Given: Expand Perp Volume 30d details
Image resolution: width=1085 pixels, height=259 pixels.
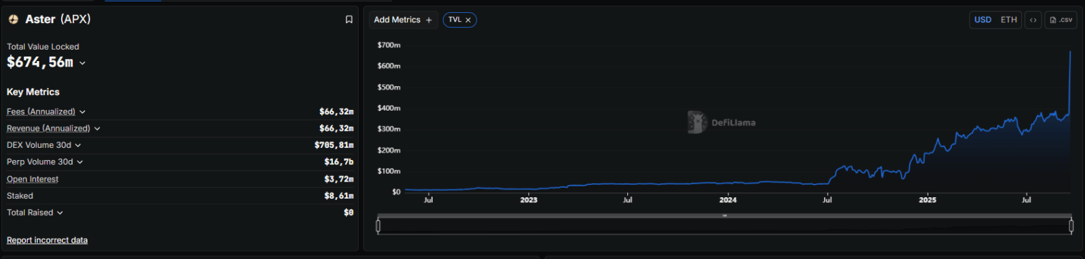Looking at the screenshot, I should coord(80,162).
